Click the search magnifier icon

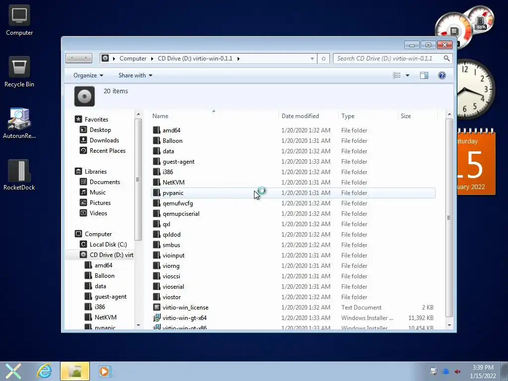point(446,59)
